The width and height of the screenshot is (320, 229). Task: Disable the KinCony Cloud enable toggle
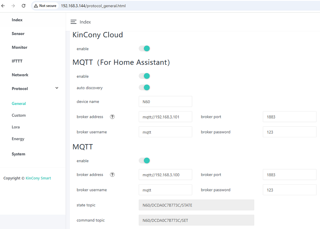(x=145, y=49)
